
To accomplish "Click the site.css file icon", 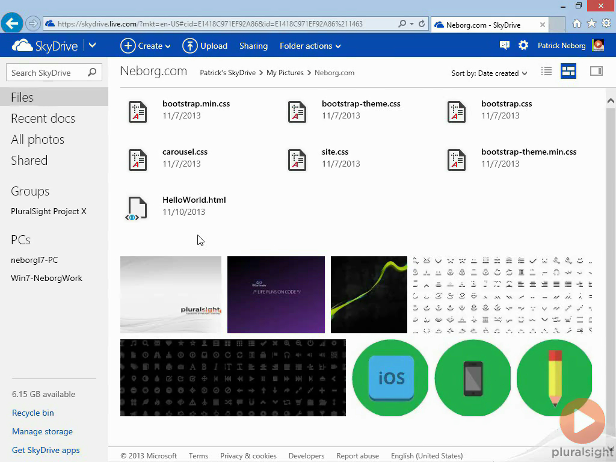I will [297, 160].
